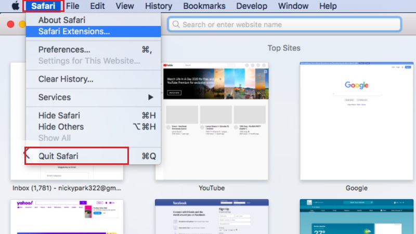Click the YouTube label under thumbnail
416x234 pixels.
pos(212,188)
